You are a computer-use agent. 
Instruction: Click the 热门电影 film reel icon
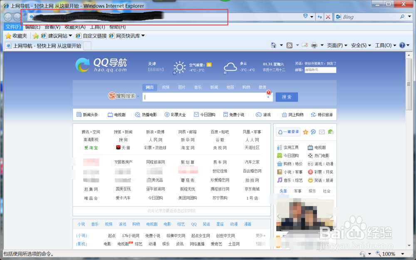(x=310, y=156)
